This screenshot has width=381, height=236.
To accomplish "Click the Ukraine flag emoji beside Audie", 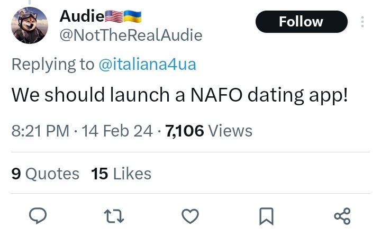I will click(132, 16).
